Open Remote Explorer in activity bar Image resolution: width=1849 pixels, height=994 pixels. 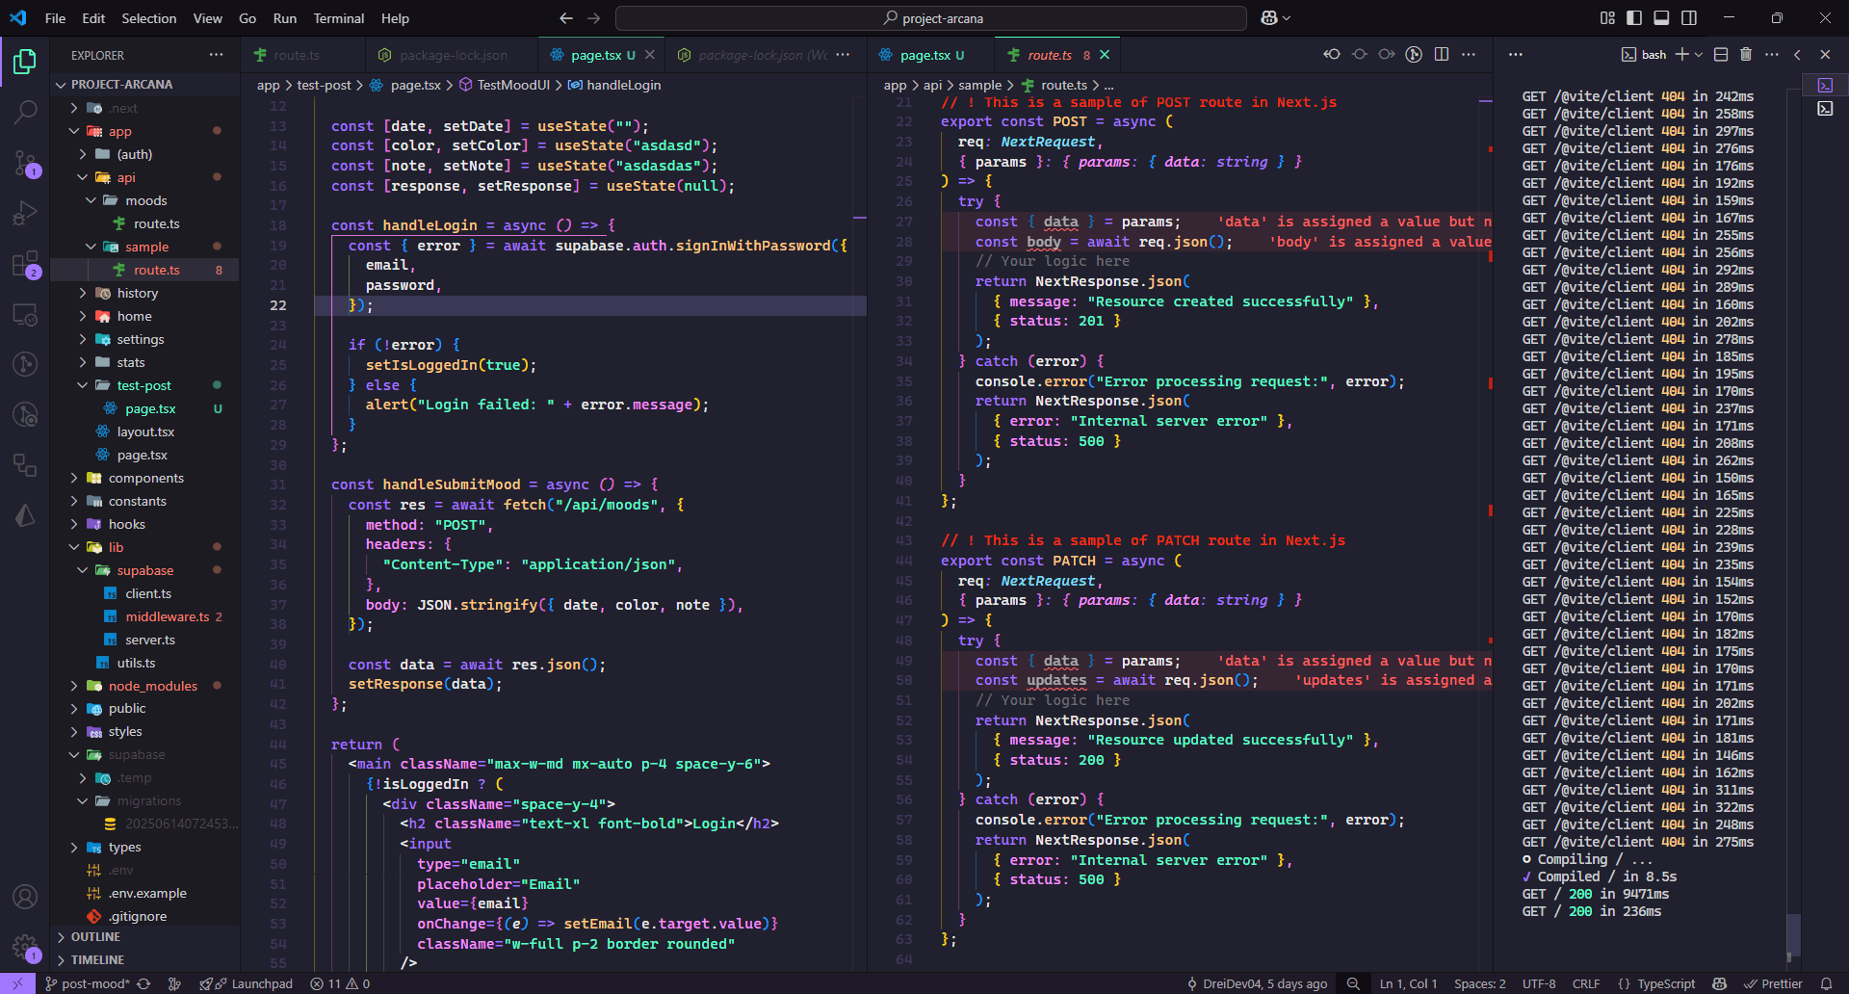point(25,314)
